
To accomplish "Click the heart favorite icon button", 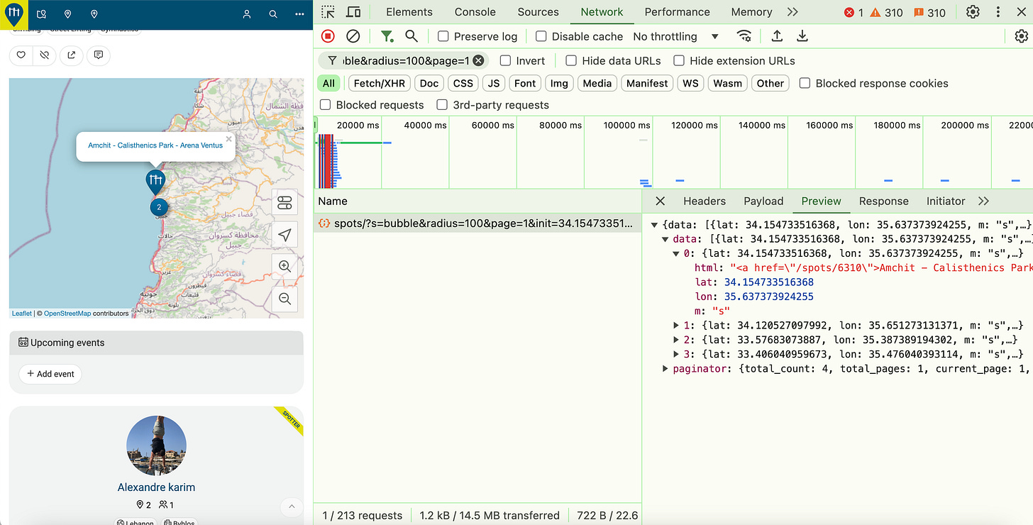I will tap(21, 55).
